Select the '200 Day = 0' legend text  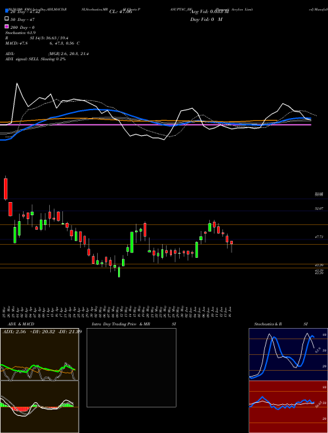coord(22,28)
